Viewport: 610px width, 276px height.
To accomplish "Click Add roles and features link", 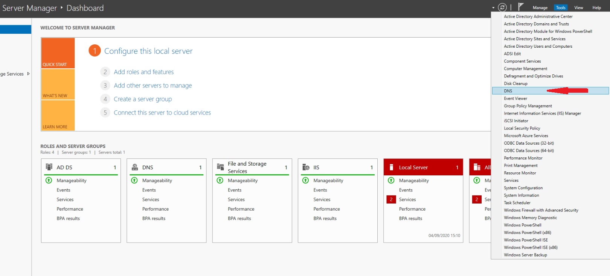I will pos(144,72).
